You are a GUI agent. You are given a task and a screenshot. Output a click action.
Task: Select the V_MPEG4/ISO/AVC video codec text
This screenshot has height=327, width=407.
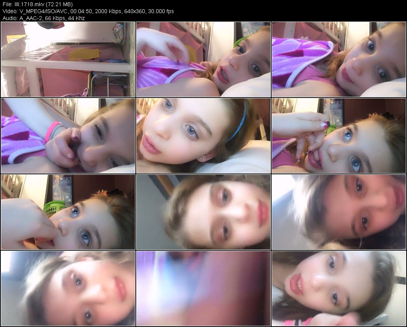coord(40,11)
